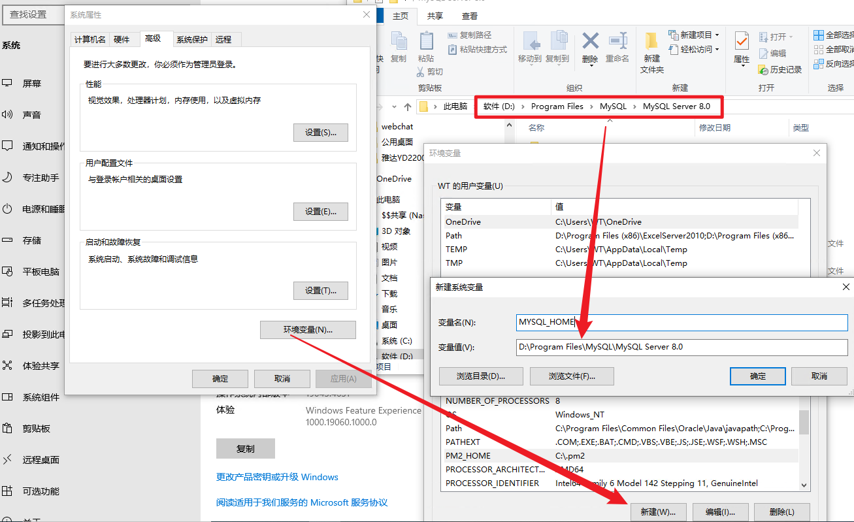Open the Share ribbon tab
The image size is (854, 522).
click(435, 16)
